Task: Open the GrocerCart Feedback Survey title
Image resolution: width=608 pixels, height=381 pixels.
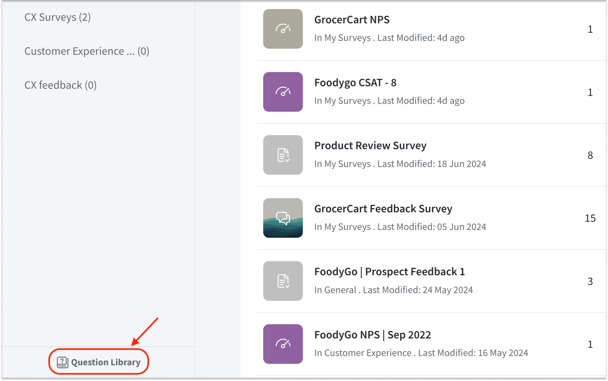Action: (x=383, y=209)
